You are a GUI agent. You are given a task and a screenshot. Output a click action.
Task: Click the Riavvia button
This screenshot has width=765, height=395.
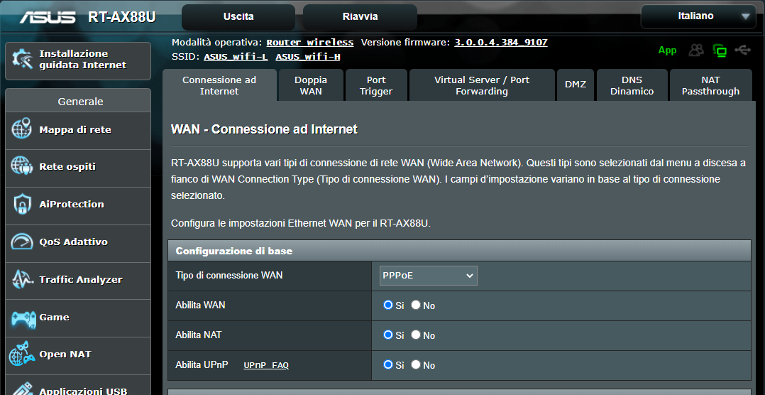[x=360, y=16]
